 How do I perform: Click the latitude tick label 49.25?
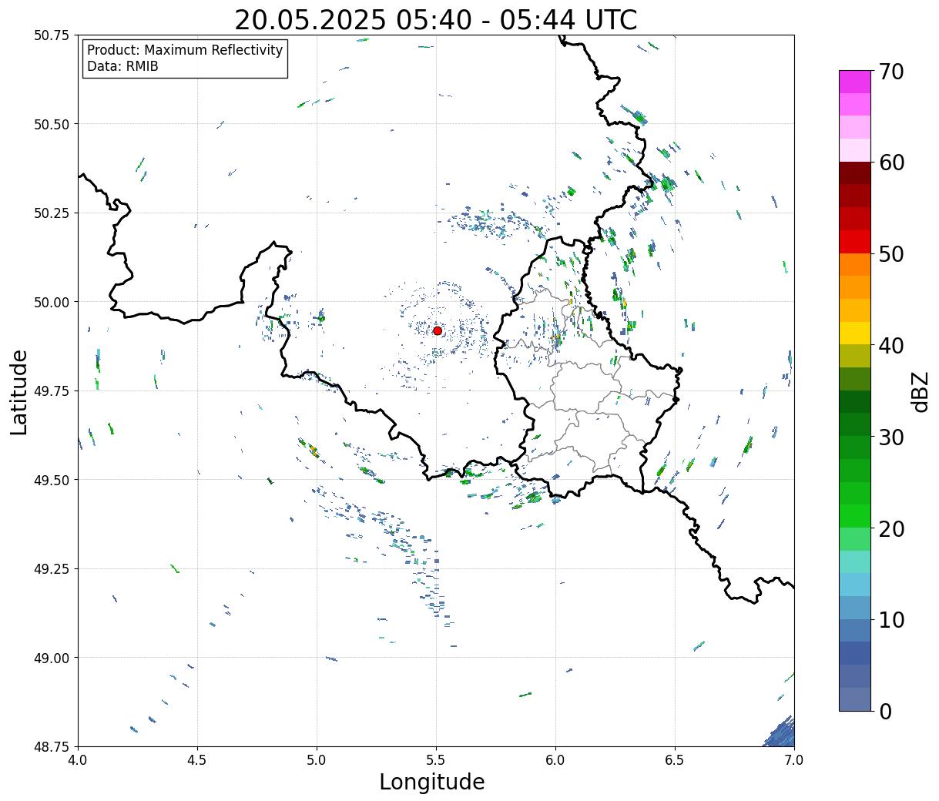[x=51, y=569]
